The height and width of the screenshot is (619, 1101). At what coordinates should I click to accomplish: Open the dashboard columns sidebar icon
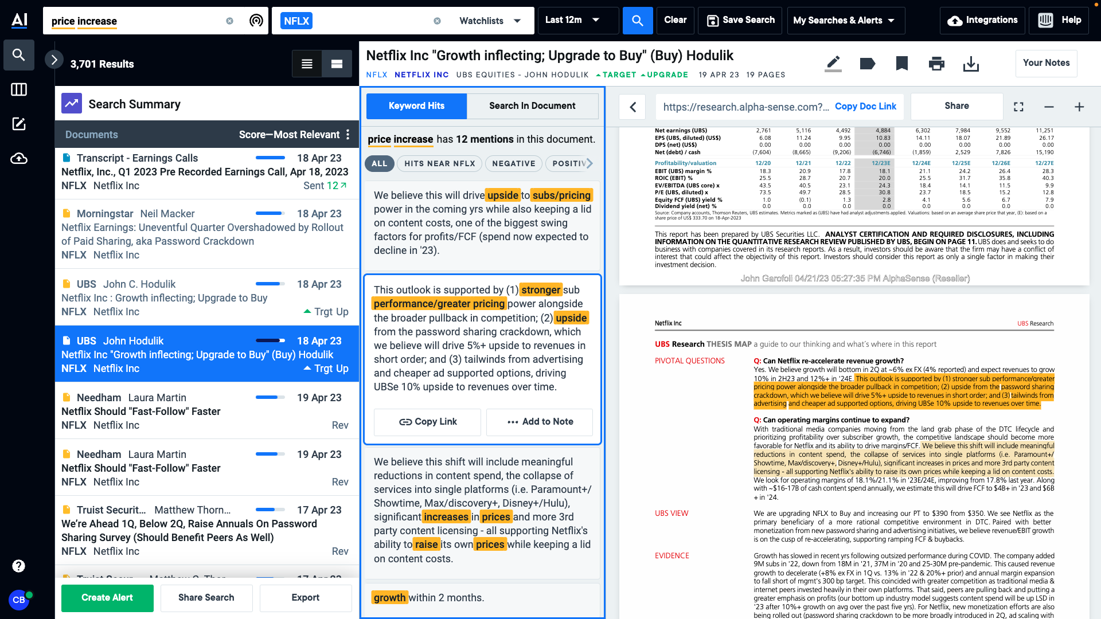(19, 89)
